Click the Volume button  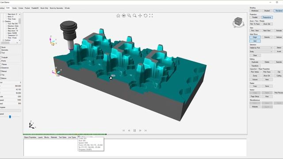point(255,79)
